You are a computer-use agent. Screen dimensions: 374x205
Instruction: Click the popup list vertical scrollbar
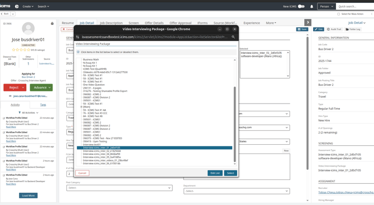pyautogui.click(x=234, y=124)
